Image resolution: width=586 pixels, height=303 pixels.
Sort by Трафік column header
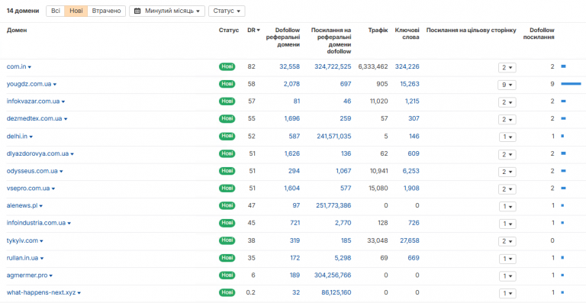[378, 31]
